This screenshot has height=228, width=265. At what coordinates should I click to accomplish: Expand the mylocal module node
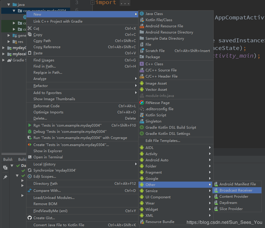point(3,54)
